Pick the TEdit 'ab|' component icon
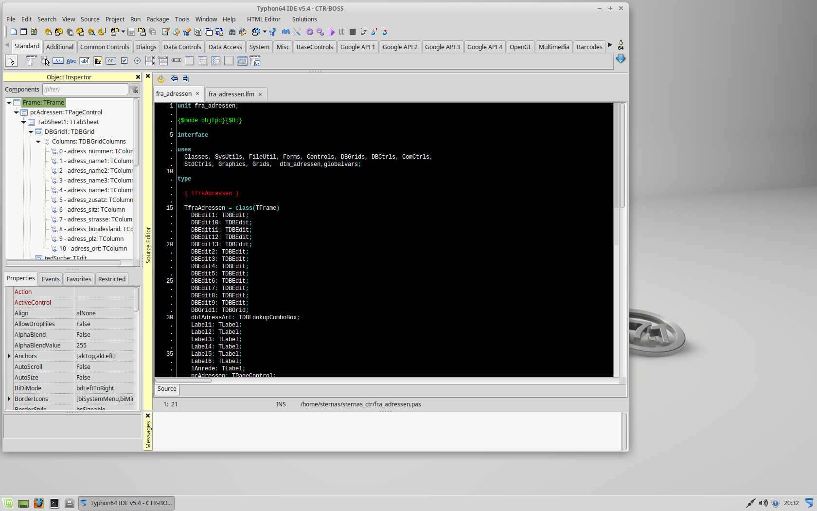Screen dimensions: 817x511 click(85, 61)
